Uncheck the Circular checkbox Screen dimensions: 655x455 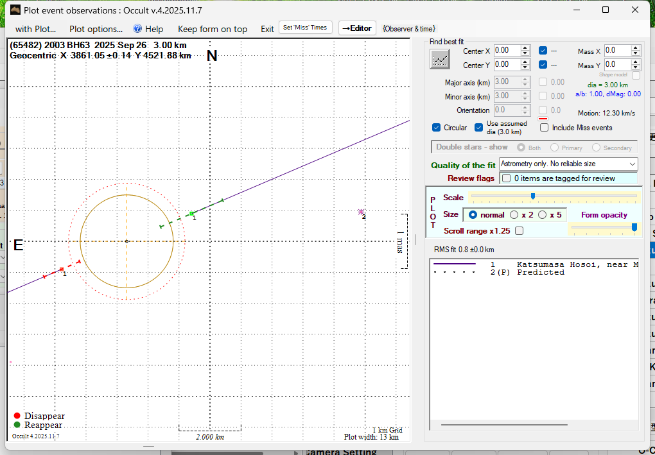point(437,128)
